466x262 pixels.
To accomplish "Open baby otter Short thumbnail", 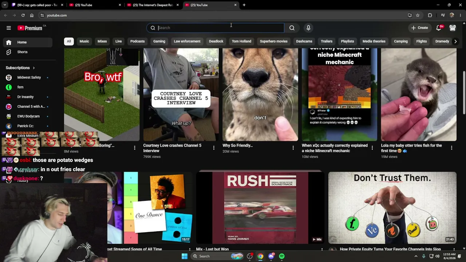I will tap(419, 95).
